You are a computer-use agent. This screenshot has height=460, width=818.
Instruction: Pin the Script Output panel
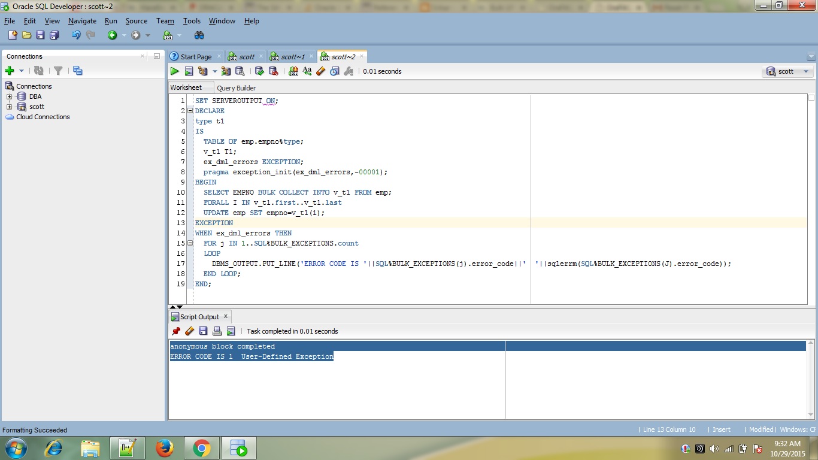pyautogui.click(x=175, y=331)
